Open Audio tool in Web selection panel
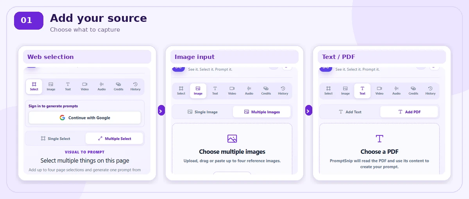 pos(102,86)
